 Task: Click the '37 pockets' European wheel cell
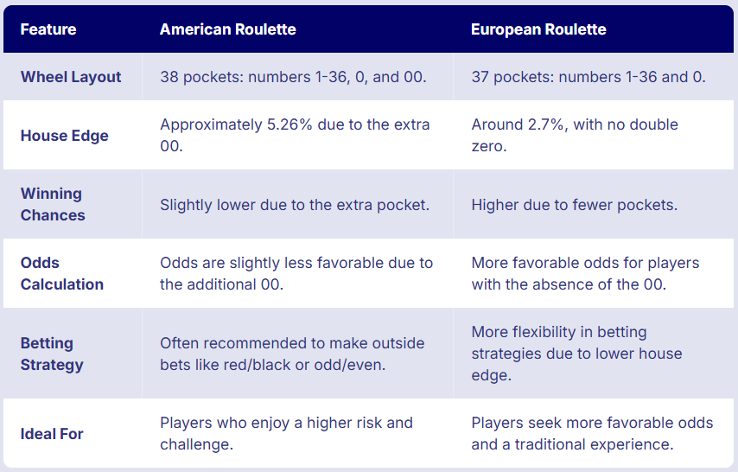[x=588, y=77]
